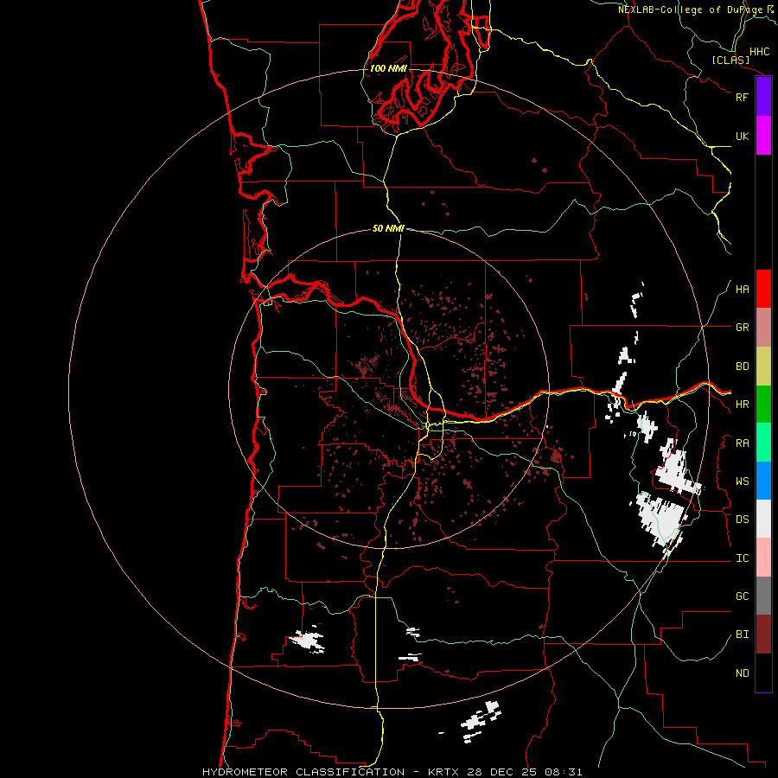
Task: Click the BI legend label
Action: click(x=742, y=635)
